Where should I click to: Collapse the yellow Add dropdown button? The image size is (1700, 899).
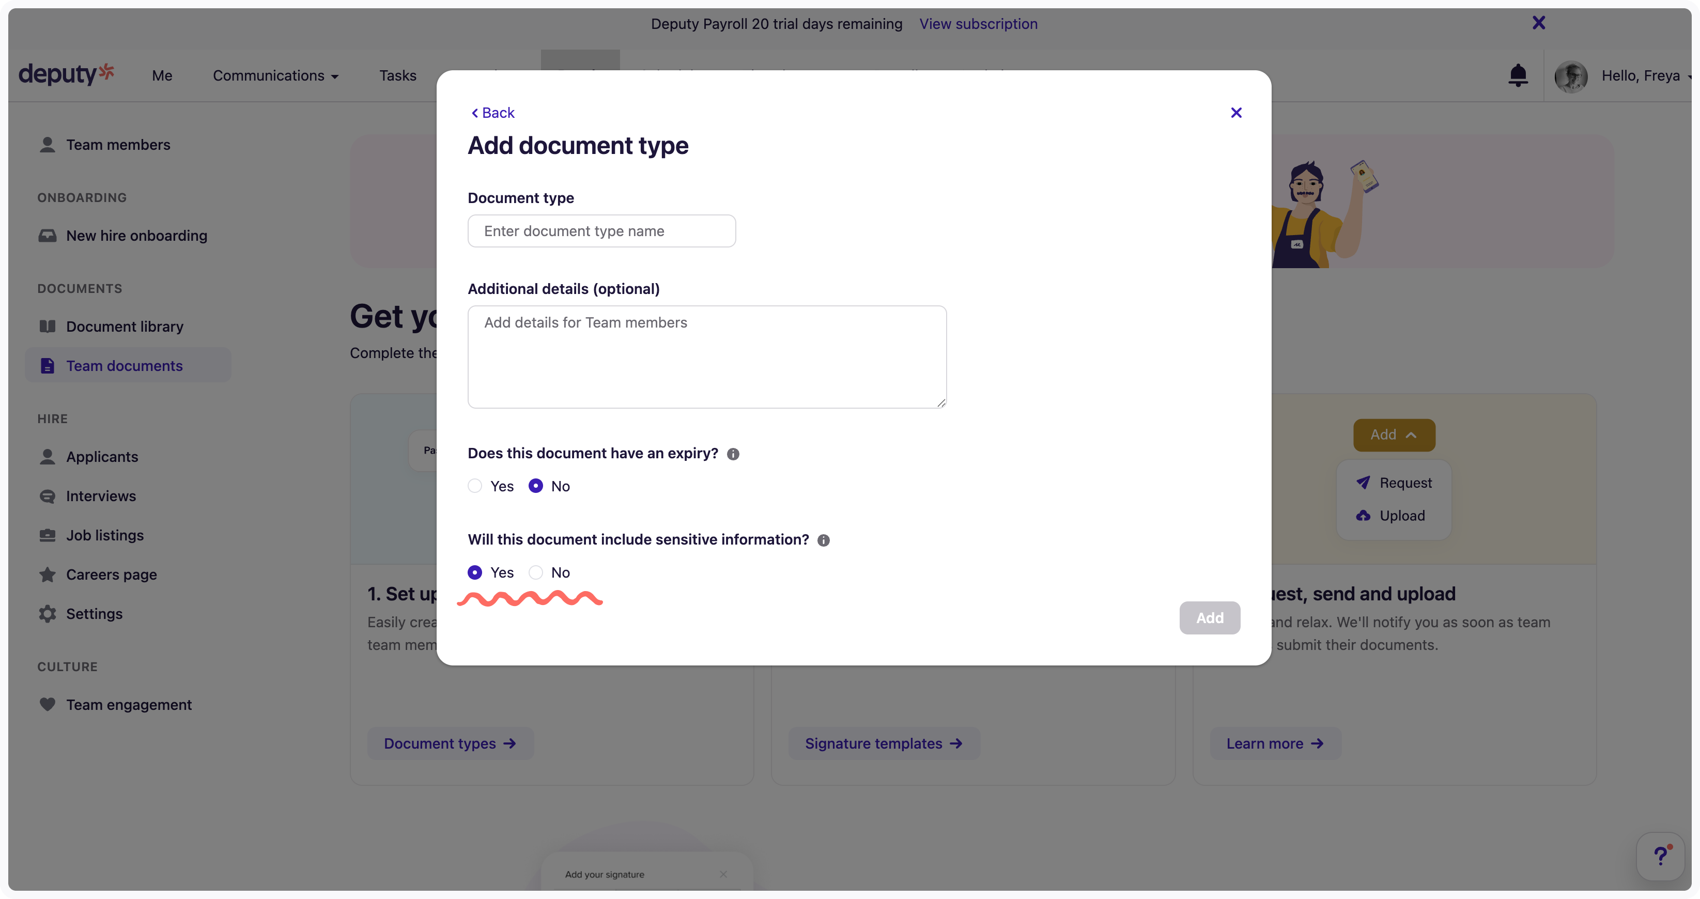pos(1394,435)
